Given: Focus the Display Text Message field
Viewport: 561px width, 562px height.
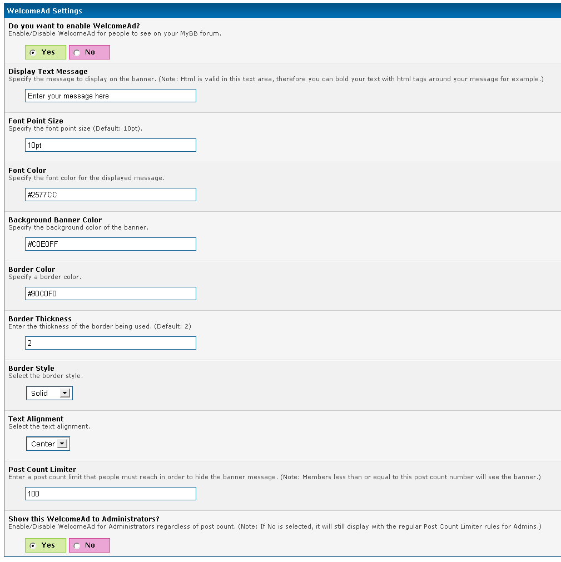Looking at the screenshot, I should [111, 96].
